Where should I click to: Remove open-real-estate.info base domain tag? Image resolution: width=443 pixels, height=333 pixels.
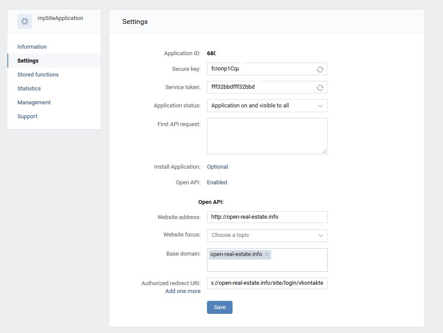tap(267, 254)
